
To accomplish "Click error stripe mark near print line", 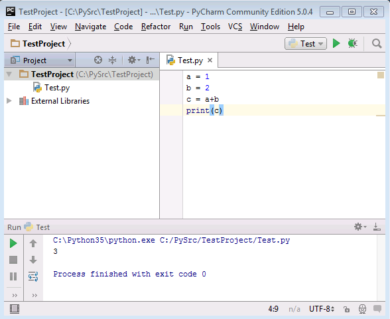I will click(x=381, y=116).
